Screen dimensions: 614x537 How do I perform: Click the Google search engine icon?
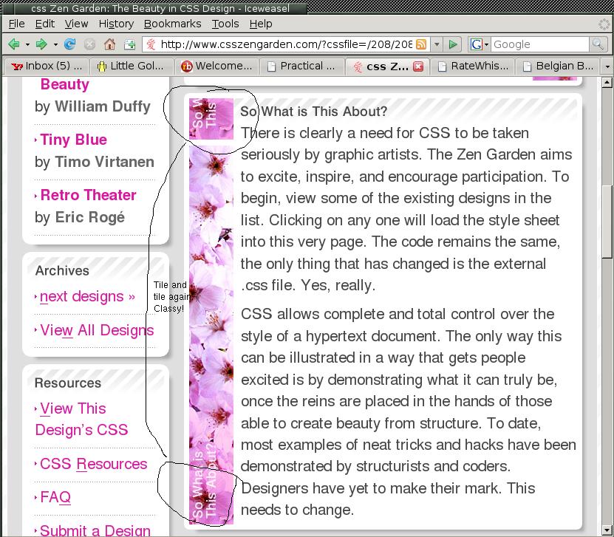click(x=476, y=44)
